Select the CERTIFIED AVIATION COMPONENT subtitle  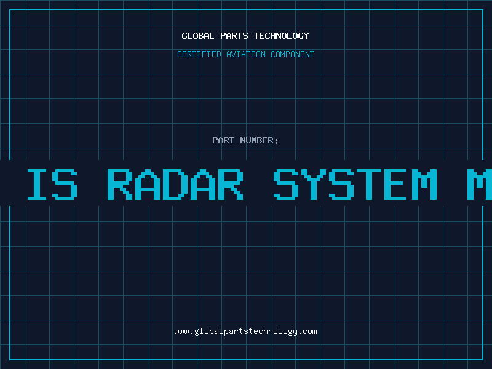(x=245, y=54)
